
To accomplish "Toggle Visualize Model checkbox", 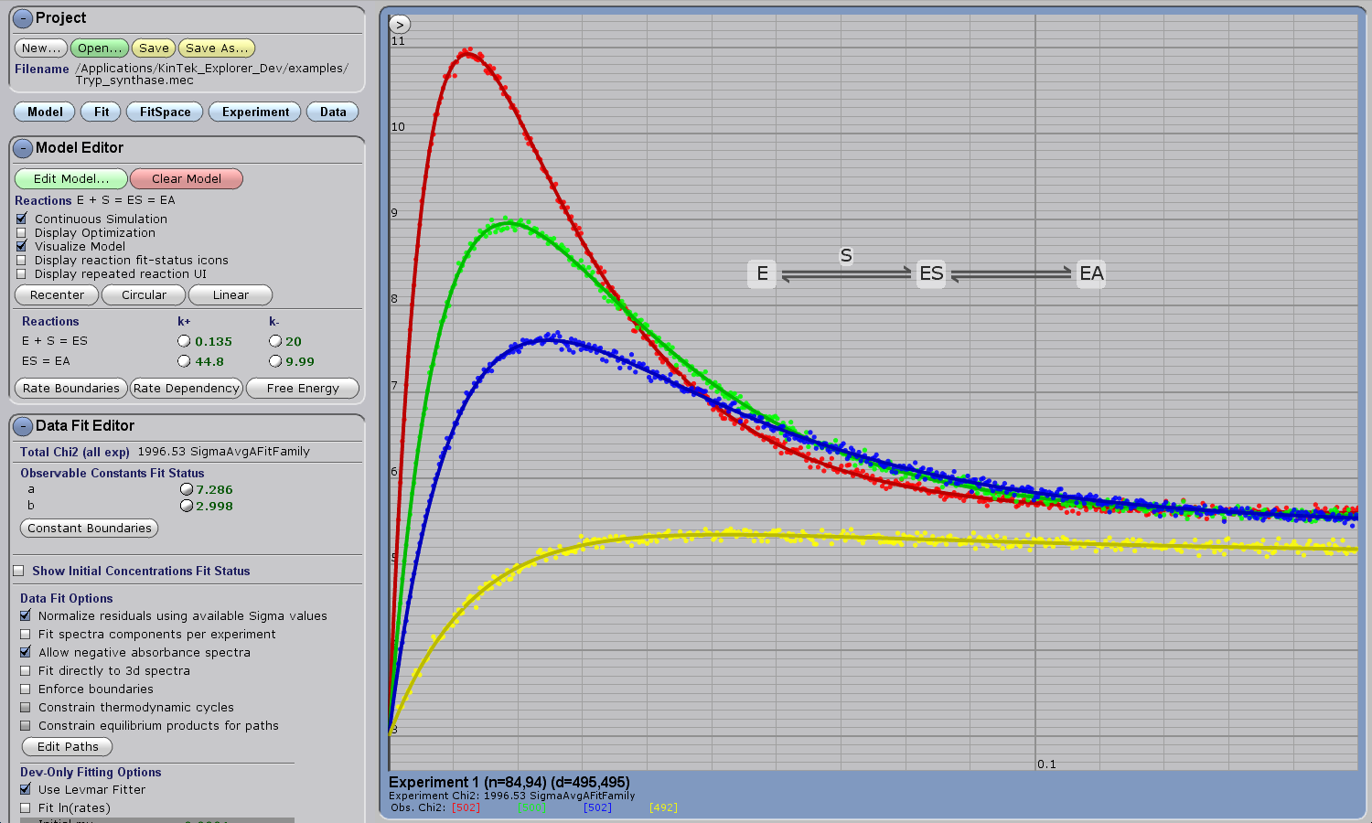I will 22,247.
